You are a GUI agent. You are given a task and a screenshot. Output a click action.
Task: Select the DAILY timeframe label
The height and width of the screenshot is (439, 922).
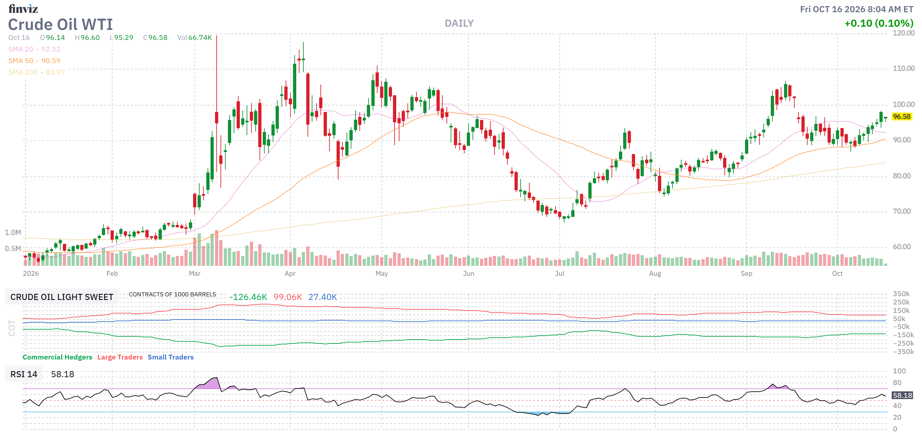pyautogui.click(x=459, y=23)
